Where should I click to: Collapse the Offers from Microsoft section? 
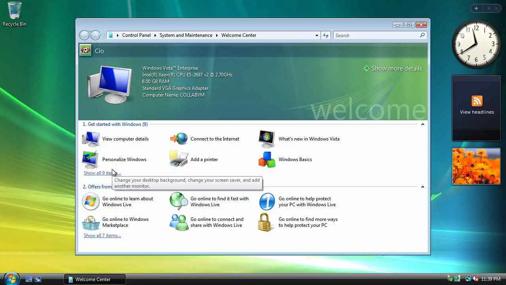tap(423, 187)
